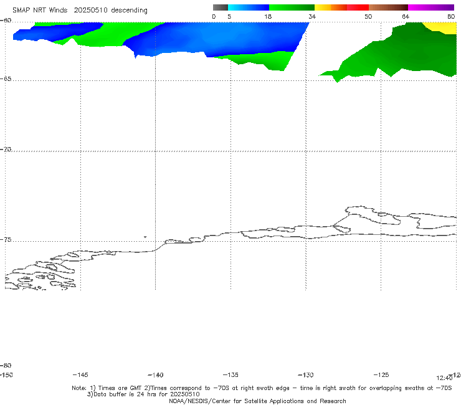Select the gray 0-5 color bar segment
461x405 pixels.
(x=221, y=7)
